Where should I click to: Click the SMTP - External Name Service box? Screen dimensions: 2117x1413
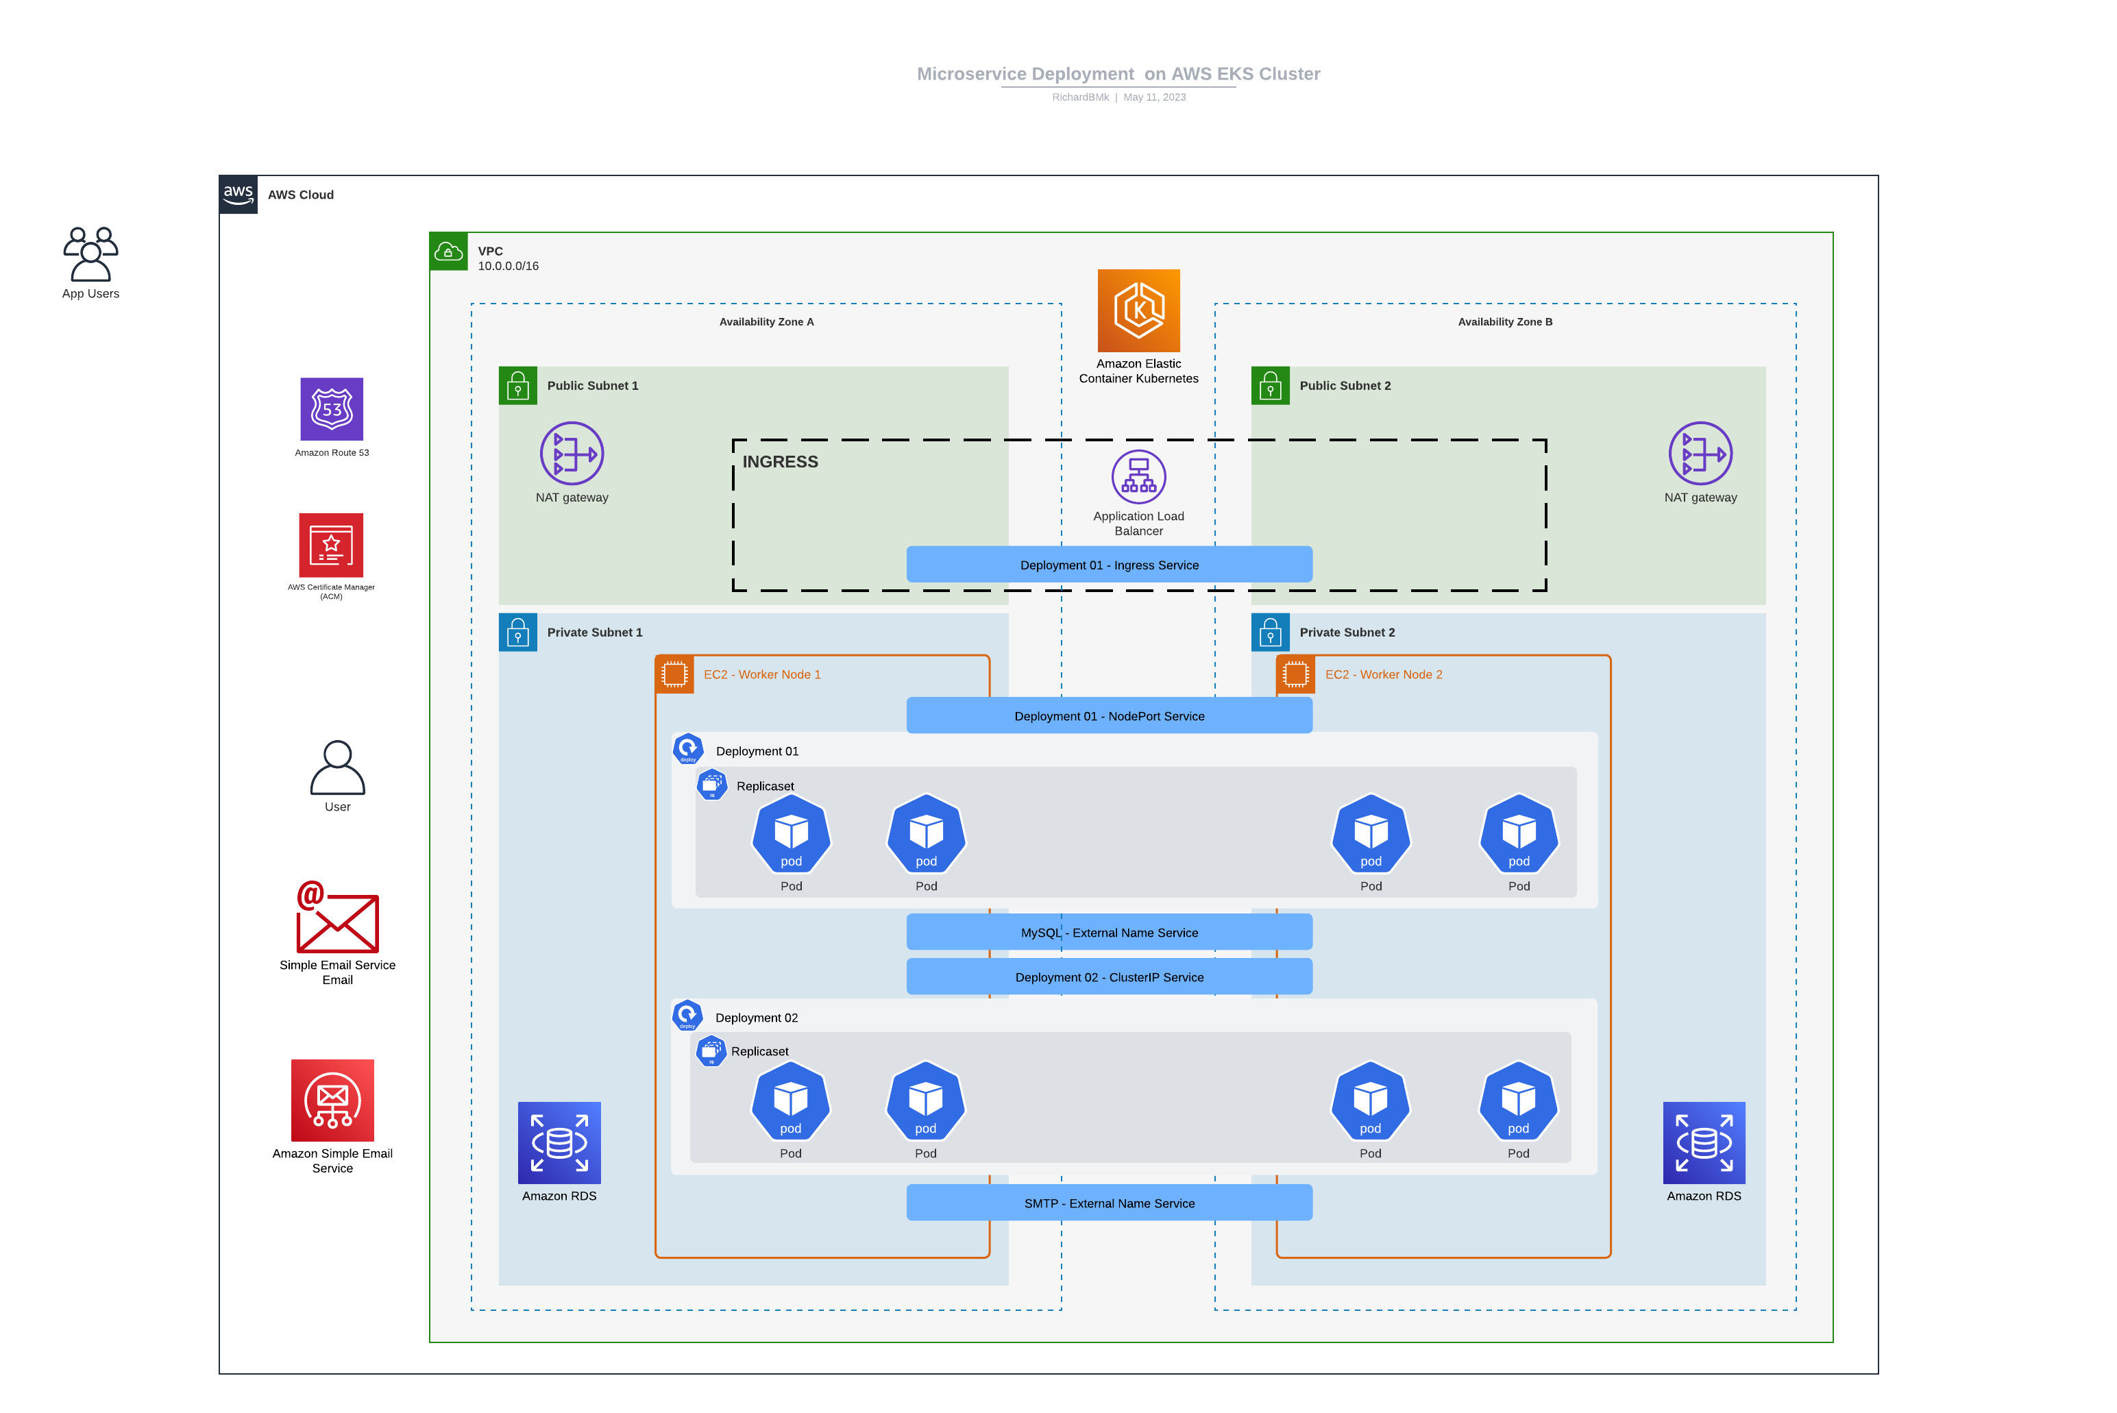(1110, 1203)
